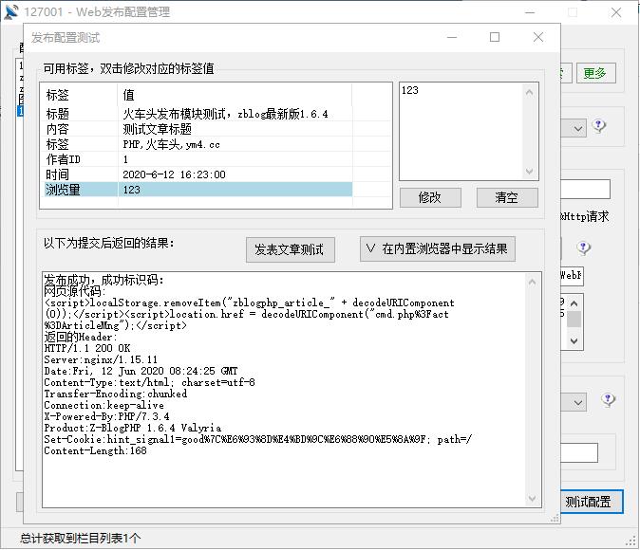The width and height of the screenshot is (640, 550).
Task: Click the HTTP/1.1 200 OK line
Action: (87, 348)
